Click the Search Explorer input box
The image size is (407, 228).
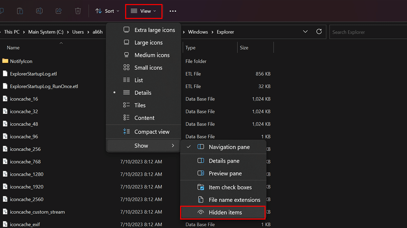tap(368, 32)
